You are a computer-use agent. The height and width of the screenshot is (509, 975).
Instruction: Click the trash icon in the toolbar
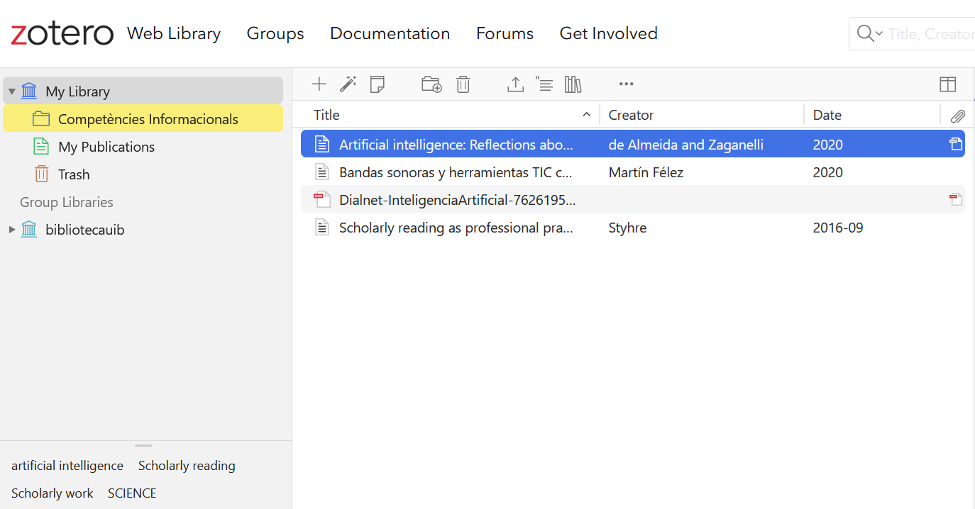coord(463,84)
